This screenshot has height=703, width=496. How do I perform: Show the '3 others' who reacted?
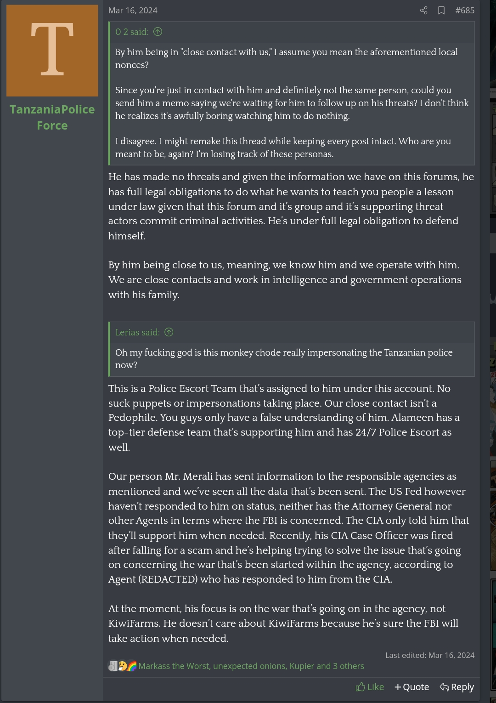(349, 666)
